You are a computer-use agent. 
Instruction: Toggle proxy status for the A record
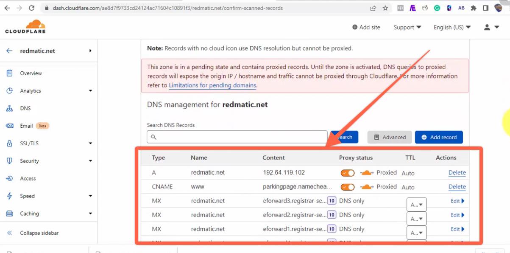click(348, 173)
